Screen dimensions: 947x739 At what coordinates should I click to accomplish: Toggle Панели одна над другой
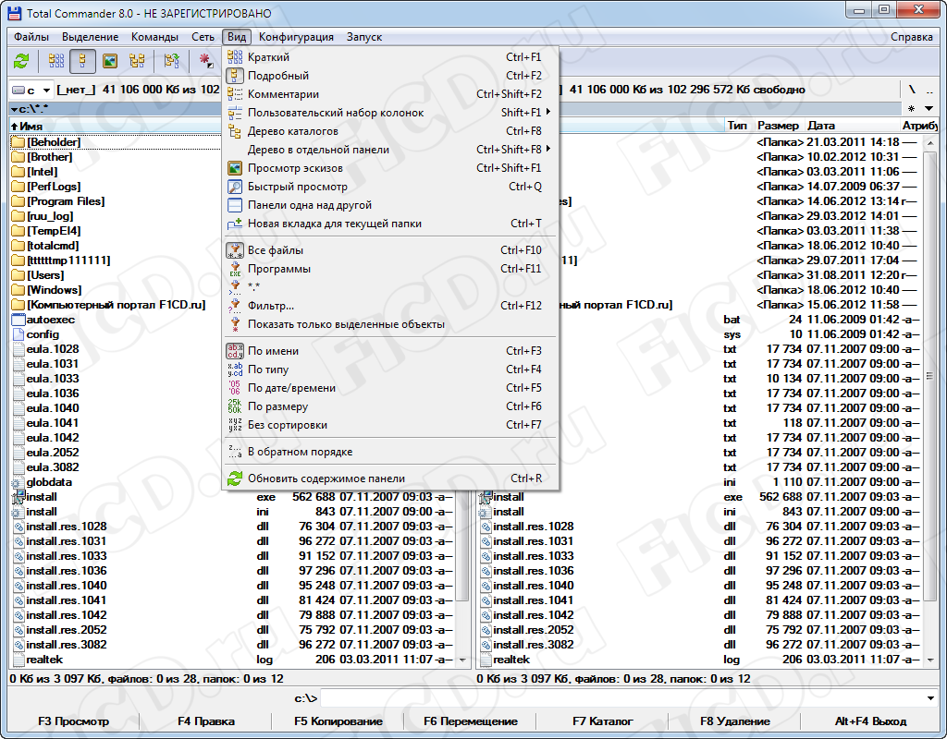click(390, 205)
